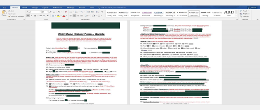Show paragraph marks pilcrow icon
260x110 pixels.
coord(102,12)
